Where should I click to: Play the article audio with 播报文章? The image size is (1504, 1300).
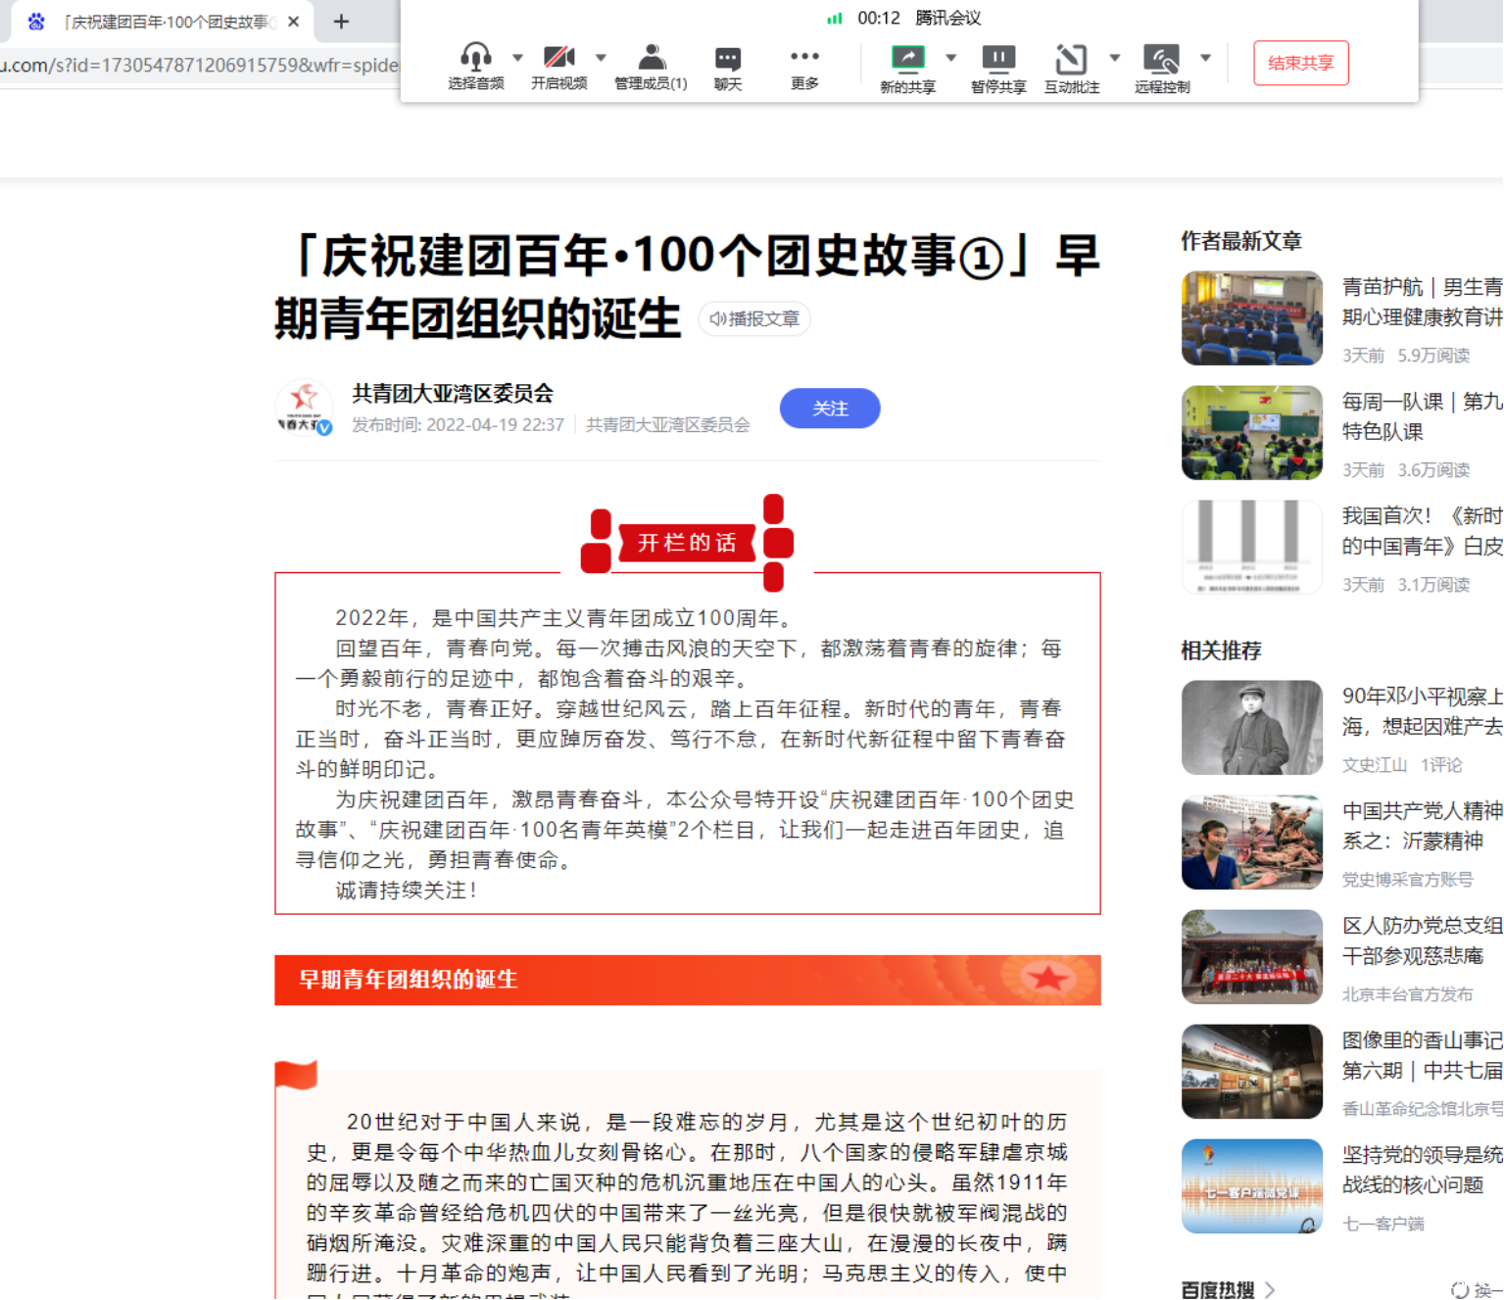pyautogui.click(x=754, y=319)
